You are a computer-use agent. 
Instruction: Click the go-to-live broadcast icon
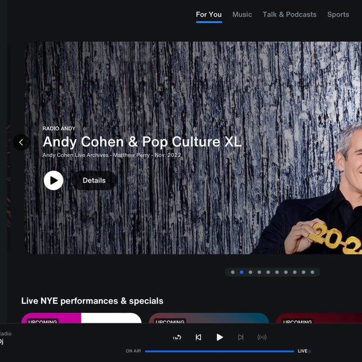[x=262, y=337]
